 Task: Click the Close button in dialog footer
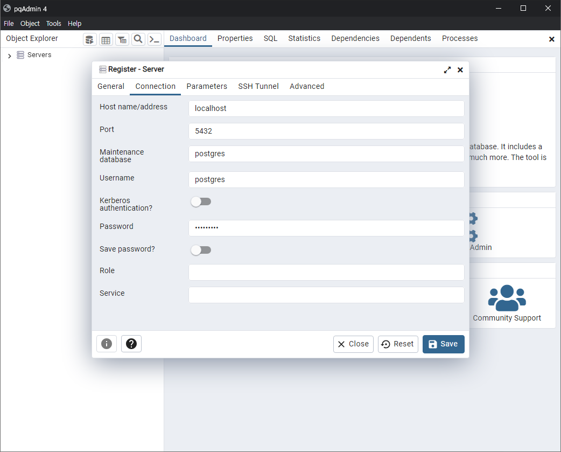tap(353, 344)
